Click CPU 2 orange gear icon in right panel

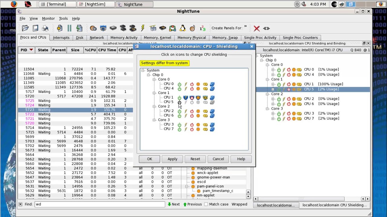coord(294,99)
